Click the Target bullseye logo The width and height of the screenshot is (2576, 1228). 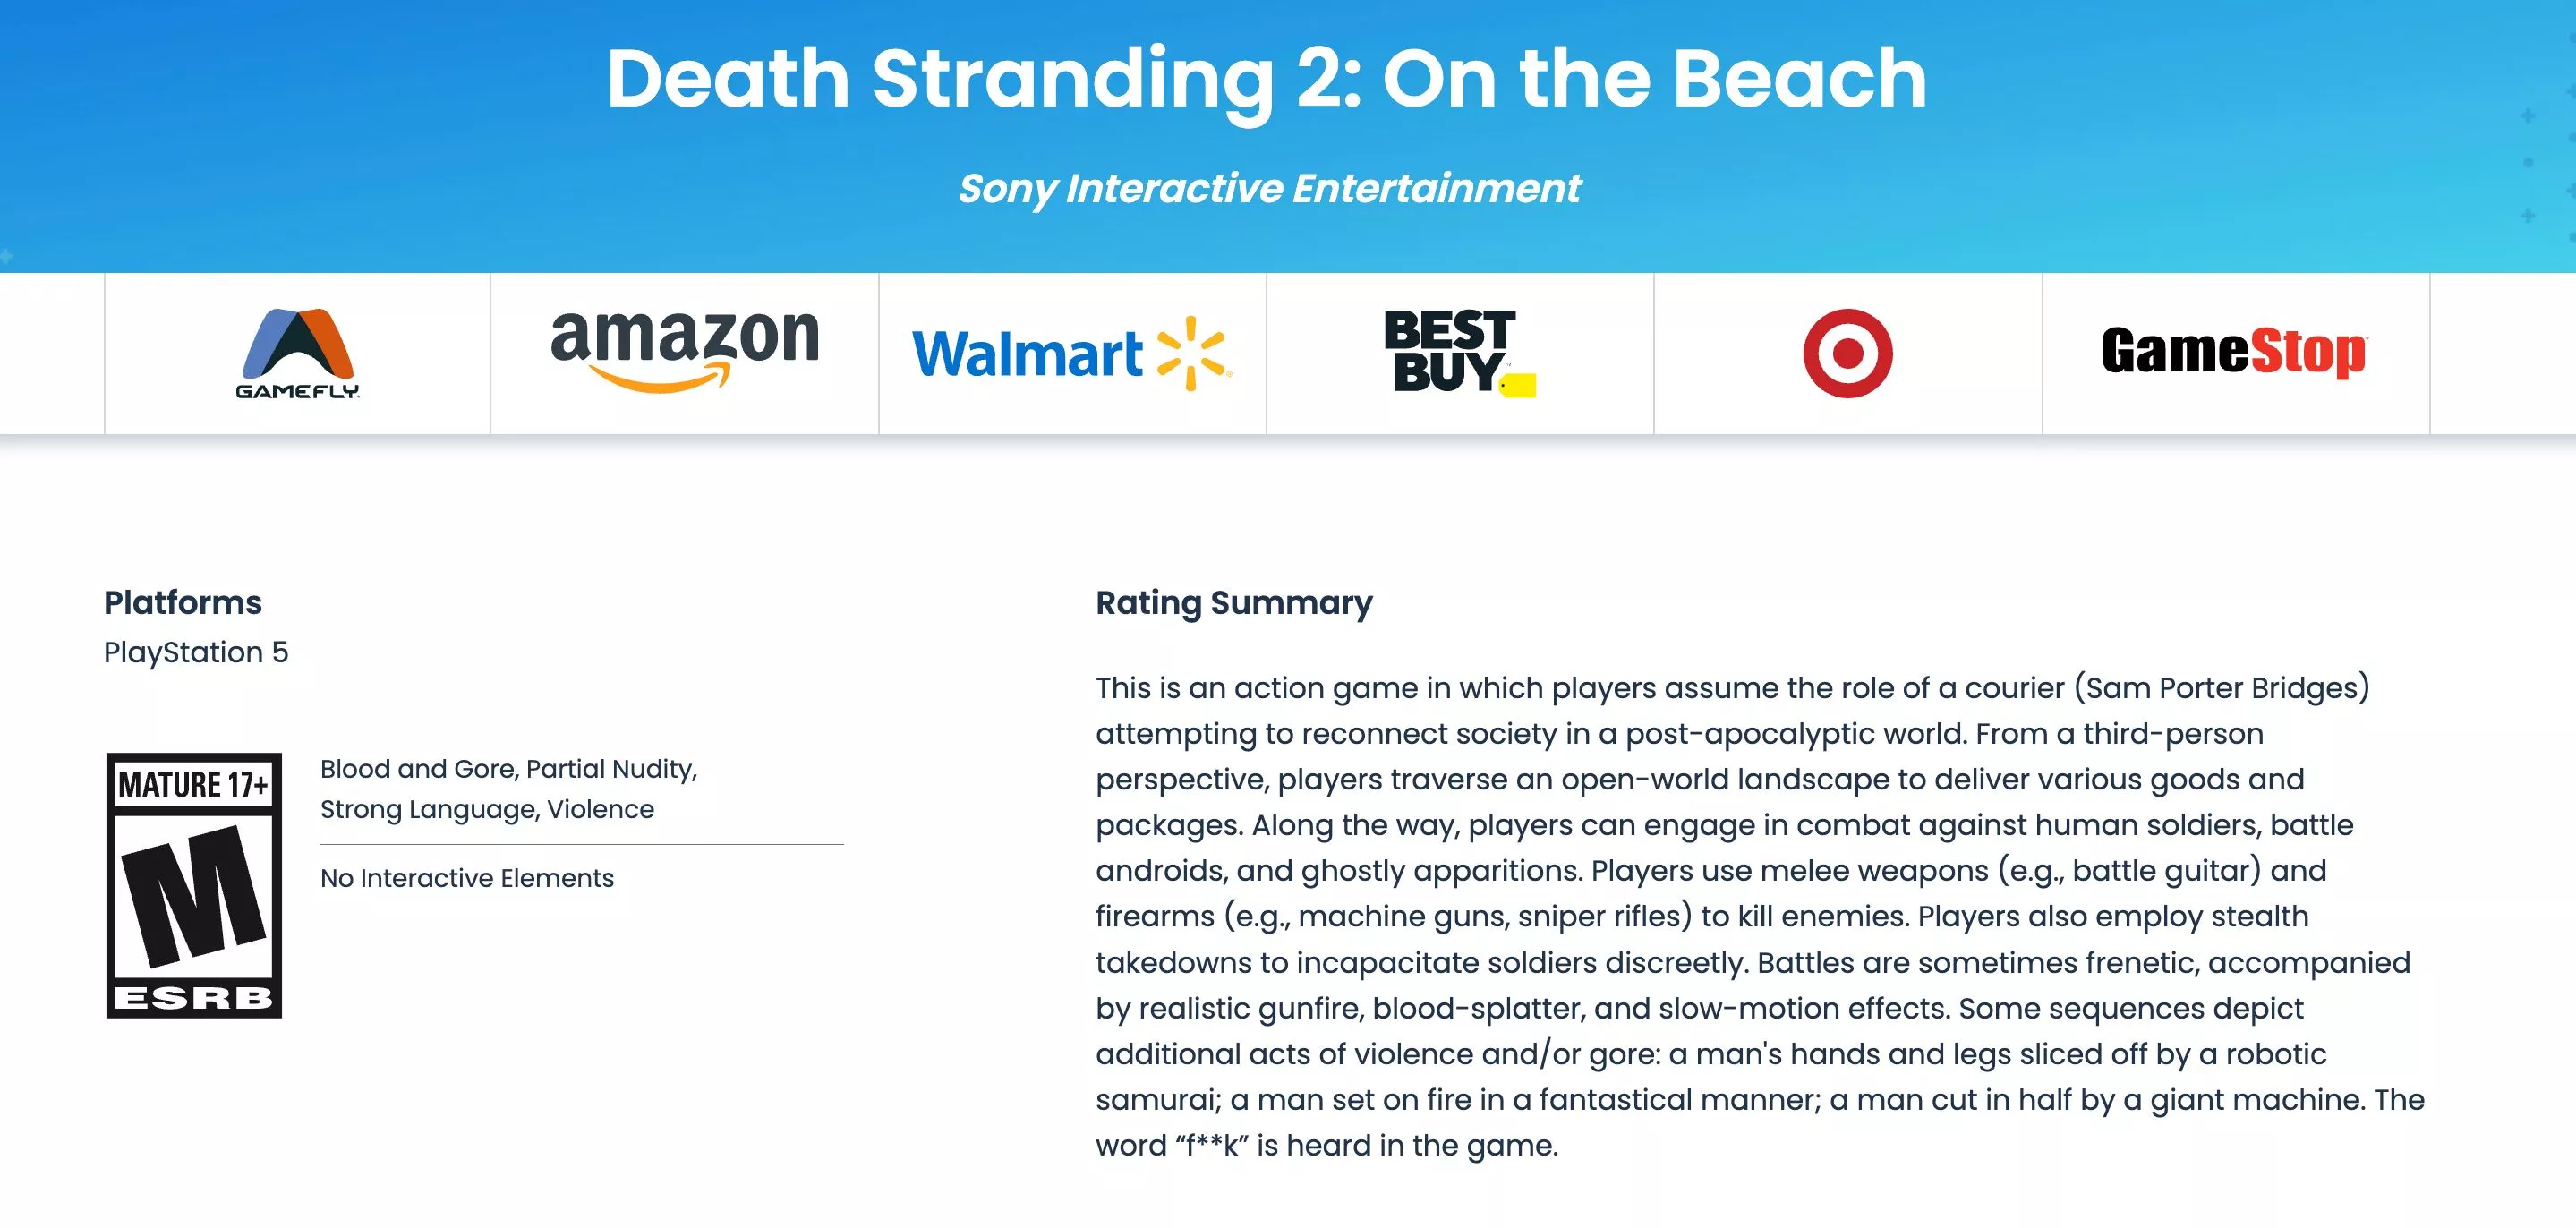(x=1847, y=353)
